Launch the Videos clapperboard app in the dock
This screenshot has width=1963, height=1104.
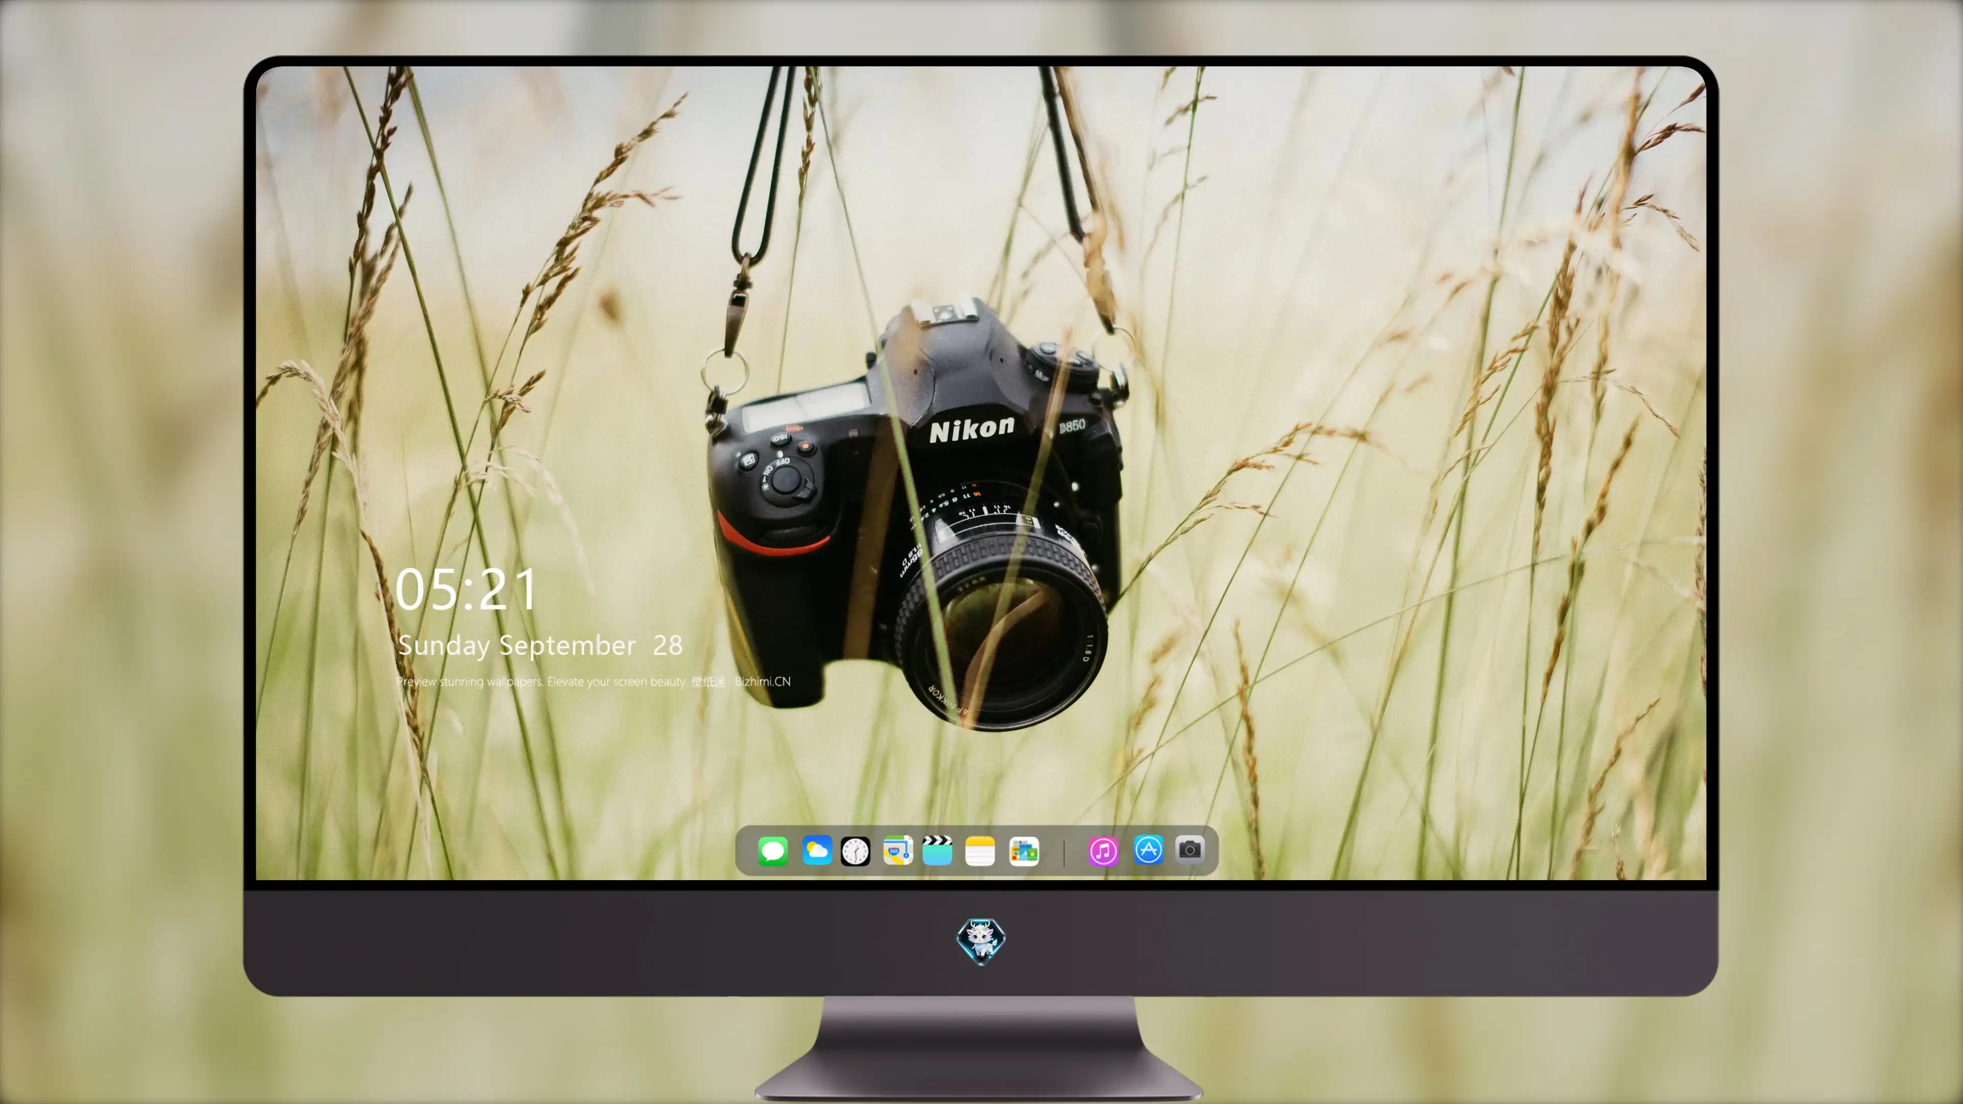(938, 850)
